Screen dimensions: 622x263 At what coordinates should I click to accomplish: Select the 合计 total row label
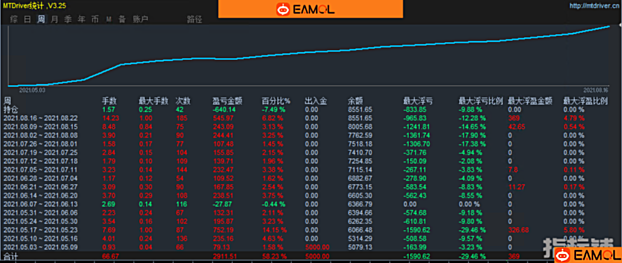click(x=11, y=256)
